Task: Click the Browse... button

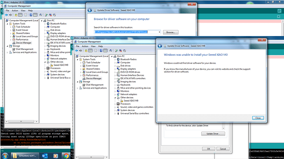Action: click(x=171, y=32)
